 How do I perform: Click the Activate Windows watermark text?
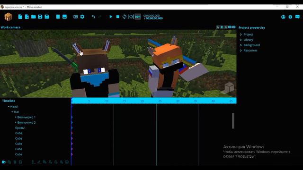257,152
